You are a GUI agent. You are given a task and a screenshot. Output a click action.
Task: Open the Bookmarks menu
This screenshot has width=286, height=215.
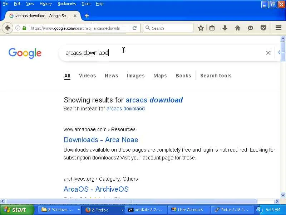(67, 4)
